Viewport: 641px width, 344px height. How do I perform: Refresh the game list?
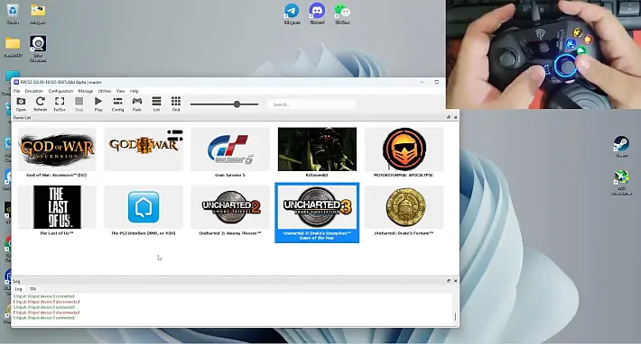point(40,104)
